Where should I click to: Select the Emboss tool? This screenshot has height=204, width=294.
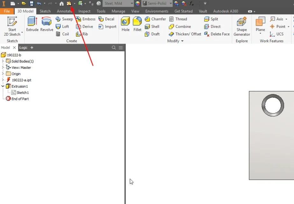[86, 19]
